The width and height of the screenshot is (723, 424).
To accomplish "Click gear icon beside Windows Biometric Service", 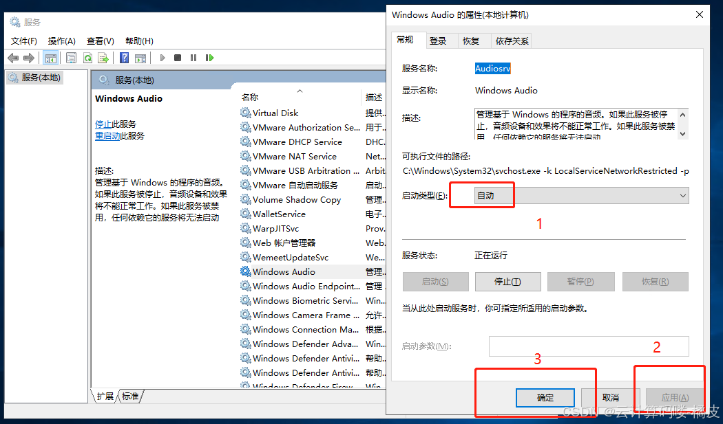I will (245, 300).
